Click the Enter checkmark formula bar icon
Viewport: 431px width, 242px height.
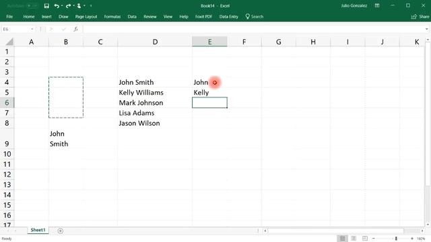tap(64, 29)
